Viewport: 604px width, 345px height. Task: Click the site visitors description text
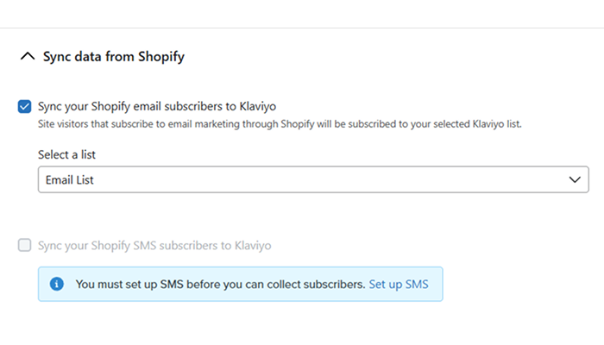pyautogui.click(x=280, y=124)
